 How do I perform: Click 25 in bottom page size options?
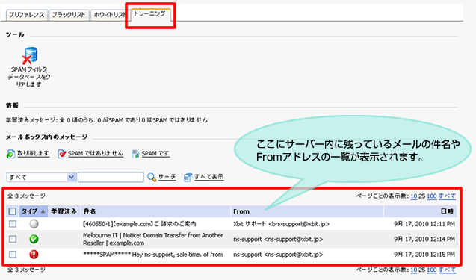(x=422, y=270)
